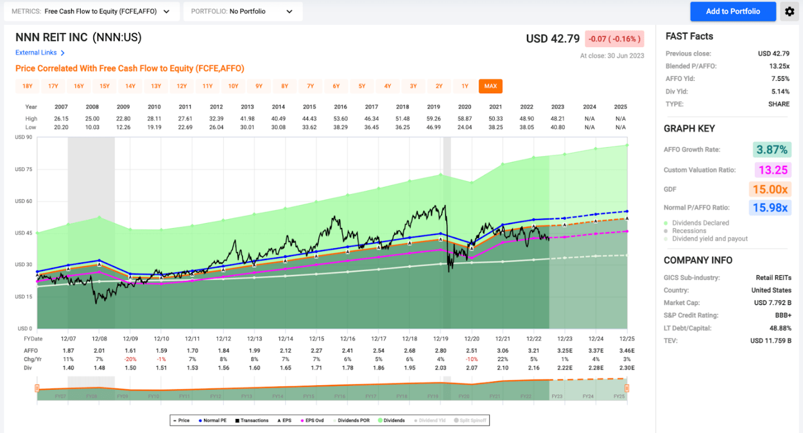Image resolution: width=803 pixels, height=433 pixels.
Task: Toggle the Price series in chart legend
Action: 182,420
